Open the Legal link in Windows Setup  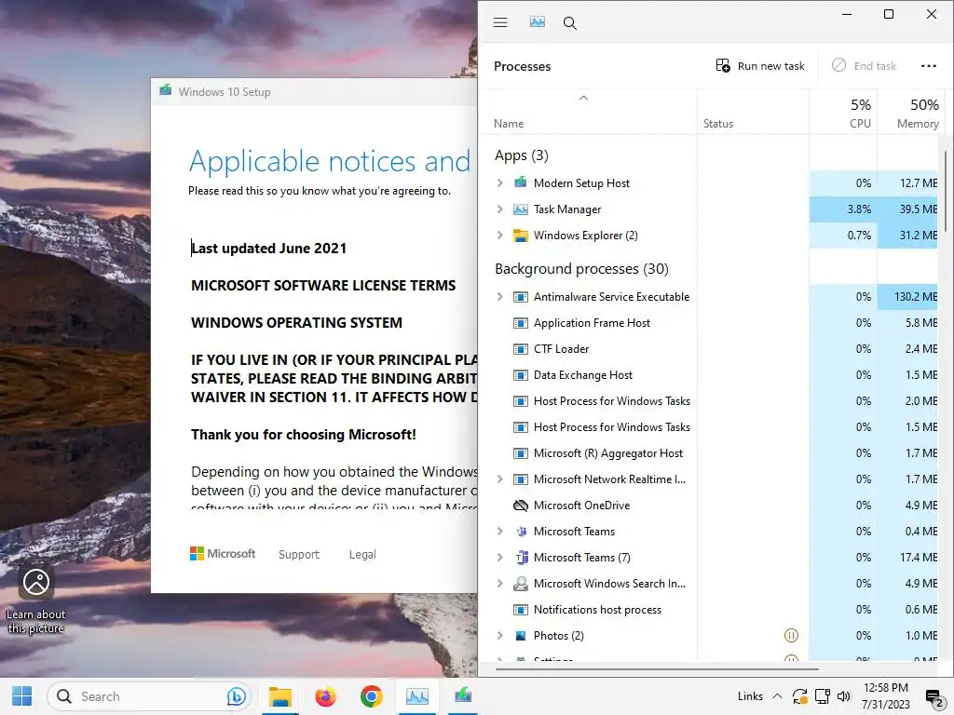coord(362,555)
